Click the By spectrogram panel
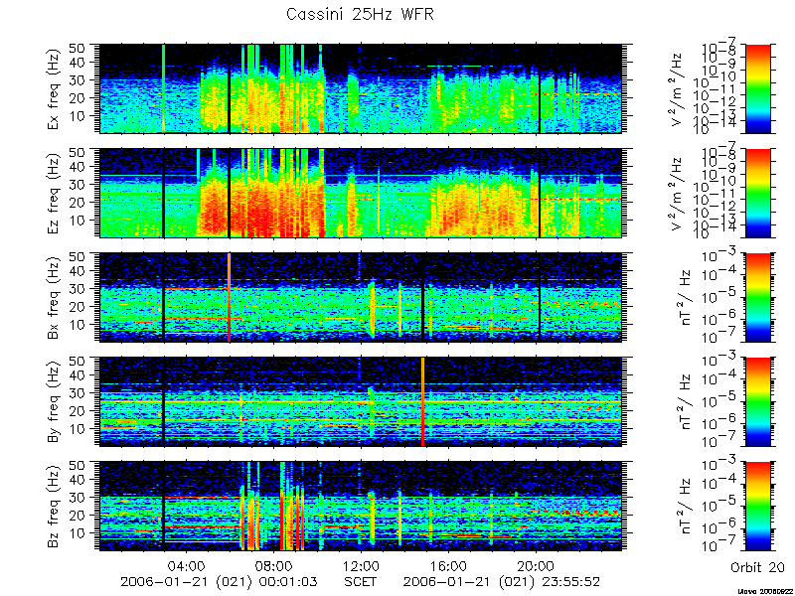 point(360,402)
